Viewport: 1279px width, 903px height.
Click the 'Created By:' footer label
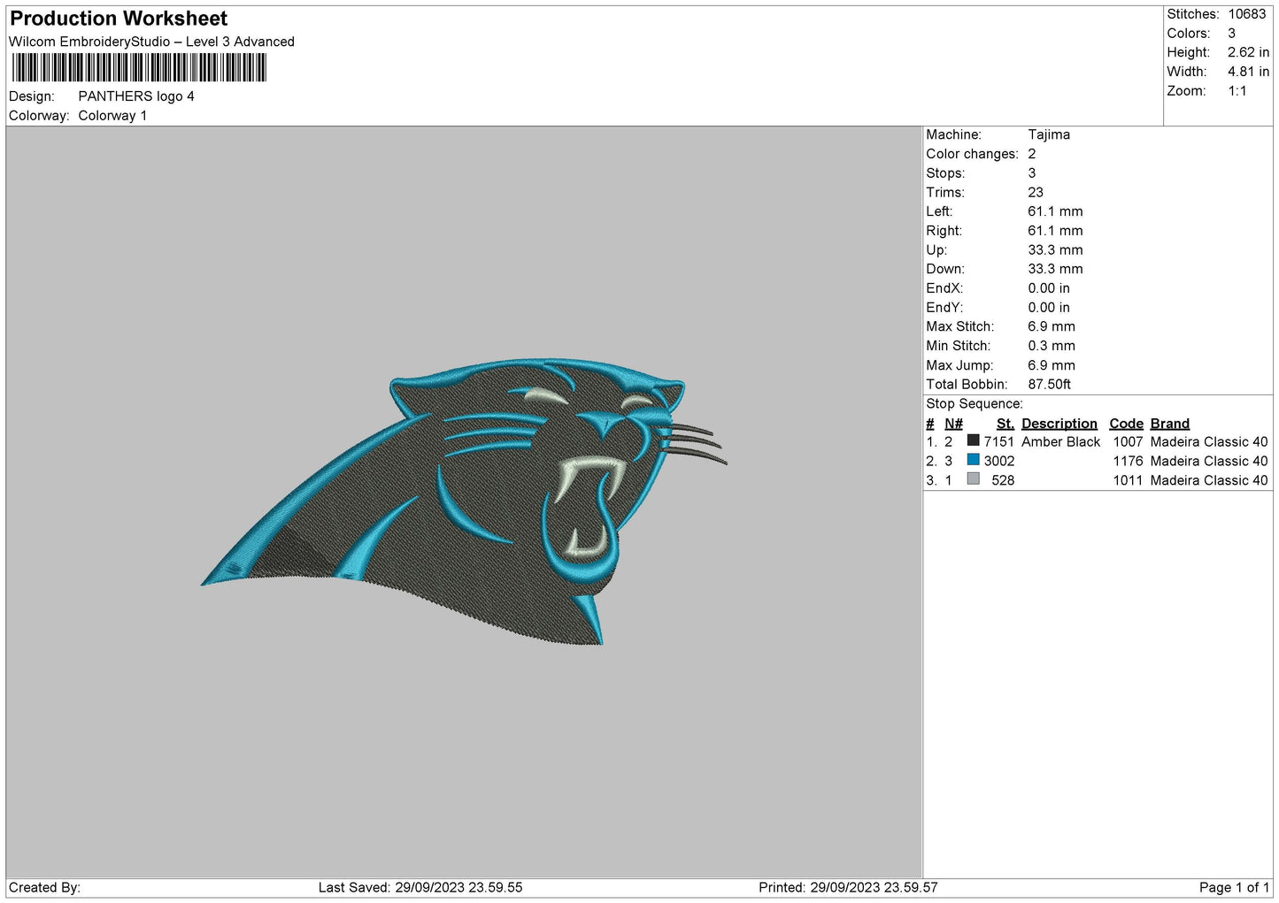tap(44, 887)
